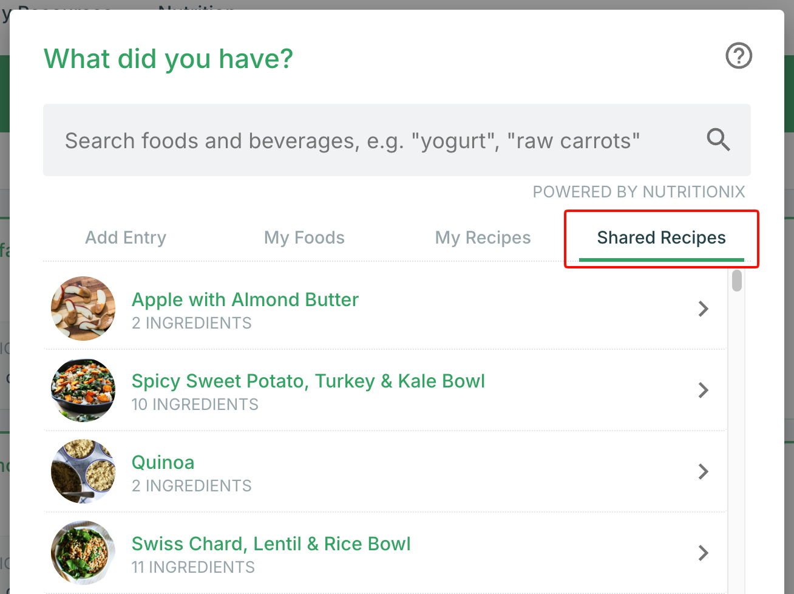Screen dimensions: 794x594
Task: Open the My Recipes tab
Action: 483,237
